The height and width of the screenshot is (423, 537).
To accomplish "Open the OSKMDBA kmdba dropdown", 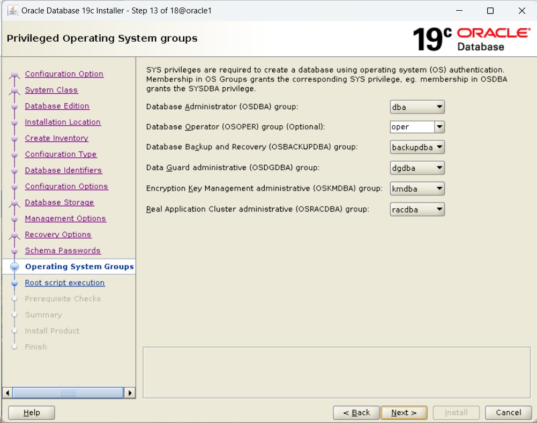I will pyautogui.click(x=417, y=188).
